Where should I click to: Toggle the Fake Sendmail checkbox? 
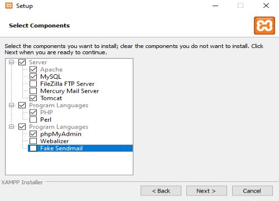(33, 149)
